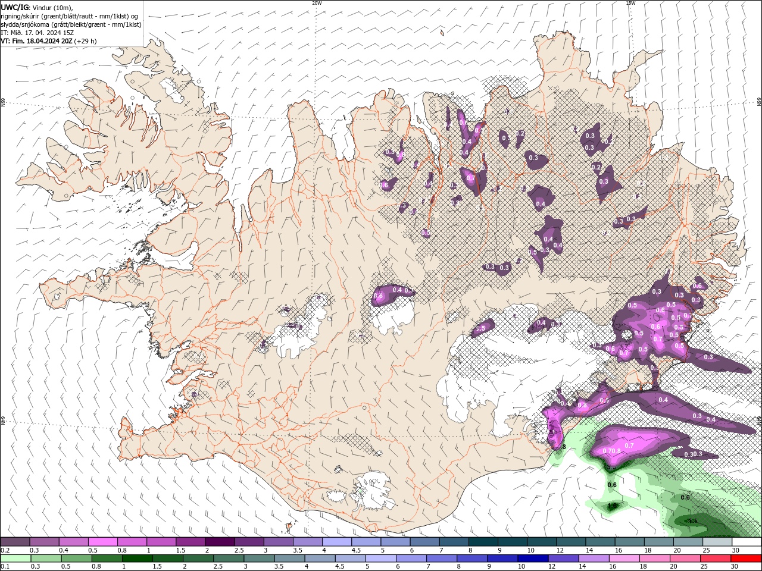The image size is (762, 571).
Task: Pick the light green 0.3 swatch in rain legend
Action: [45, 559]
